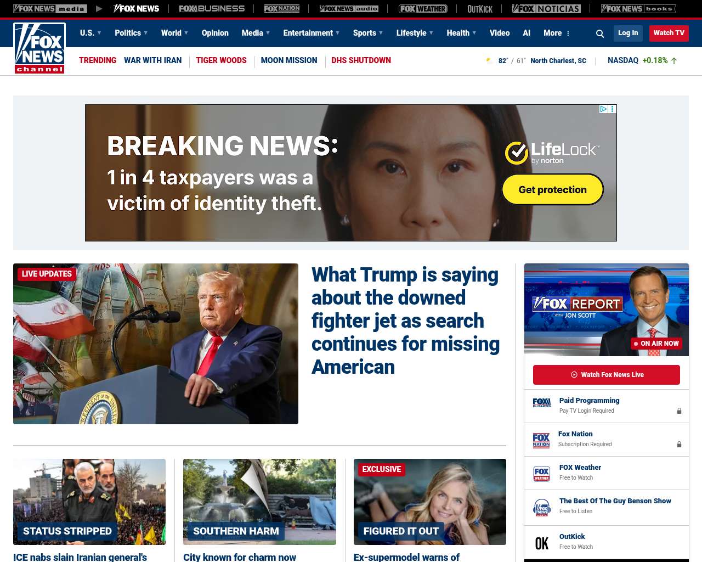Open the Fox Noticias logo in top bar
The width and height of the screenshot is (702, 562).
point(546,9)
